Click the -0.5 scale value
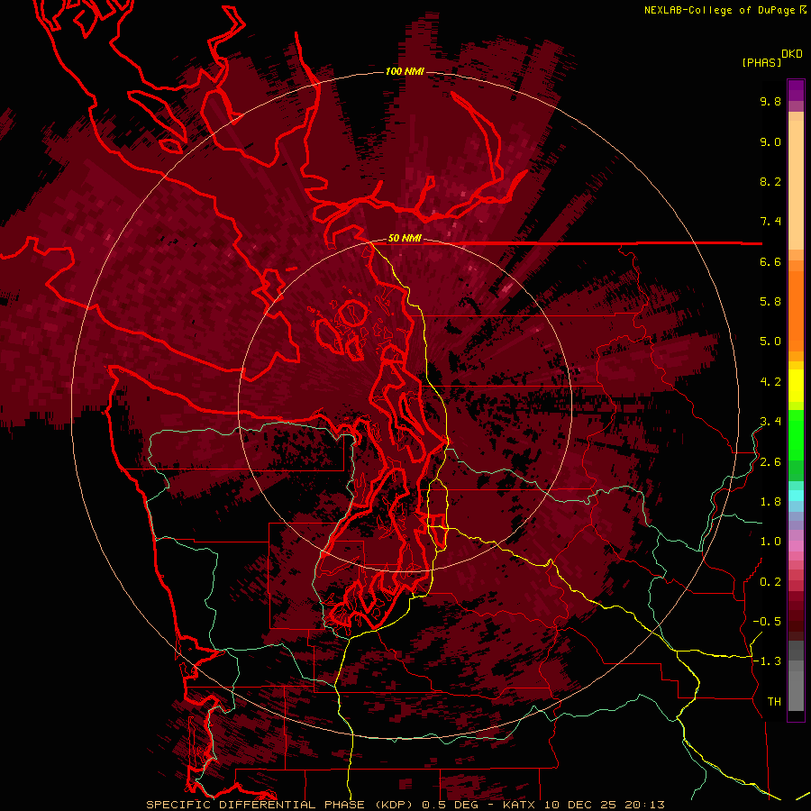Image resolution: width=811 pixels, height=811 pixels. (x=767, y=622)
